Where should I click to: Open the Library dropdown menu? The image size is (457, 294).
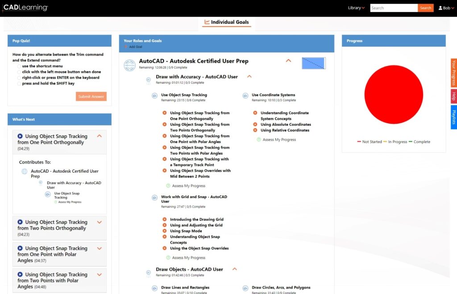[356, 8]
